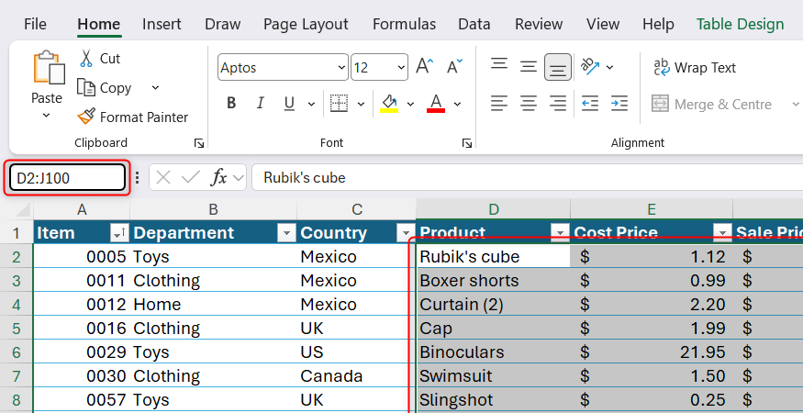The image size is (803, 413).
Task: Open the text orientation tool
Action: 590,67
